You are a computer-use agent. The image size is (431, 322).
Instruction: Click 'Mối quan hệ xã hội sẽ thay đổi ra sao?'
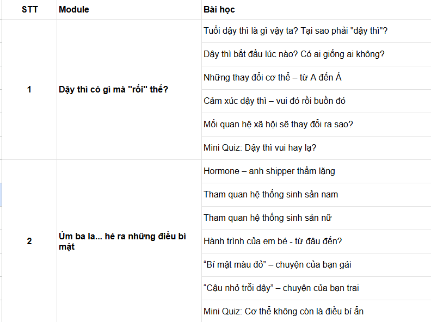click(316, 125)
